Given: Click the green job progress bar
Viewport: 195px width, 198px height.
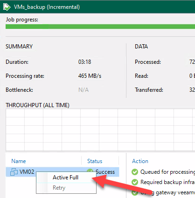Looking at the screenshot, I should coord(100,27).
